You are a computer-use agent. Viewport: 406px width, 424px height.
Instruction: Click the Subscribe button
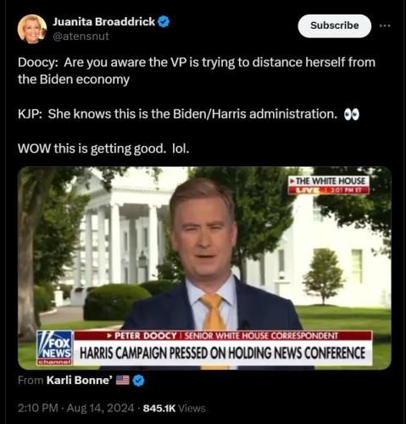tap(335, 25)
